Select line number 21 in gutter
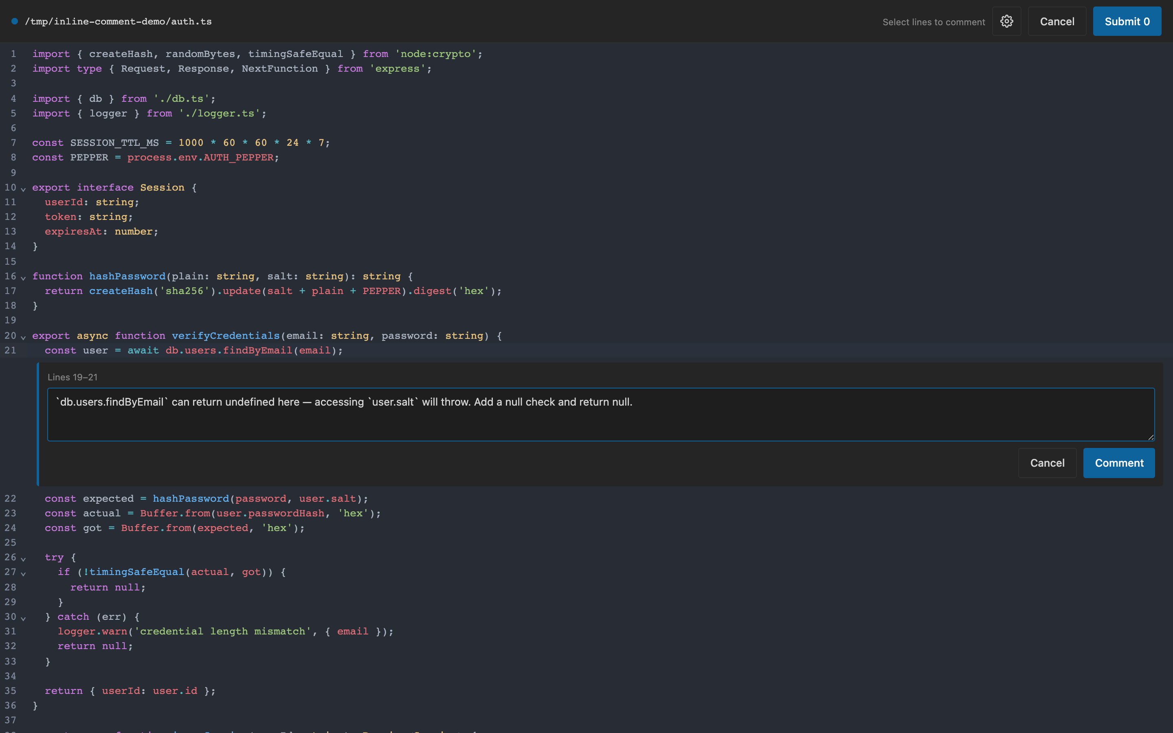This screenshot has width=1173, height=733. click(x=10, y=350)
